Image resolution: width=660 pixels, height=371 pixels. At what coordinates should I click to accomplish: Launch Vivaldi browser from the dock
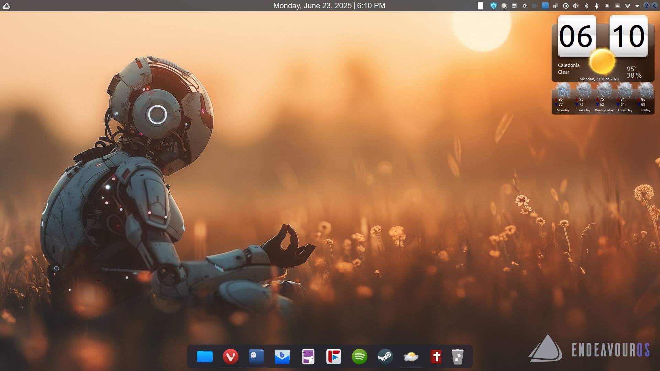click(231, 357)
